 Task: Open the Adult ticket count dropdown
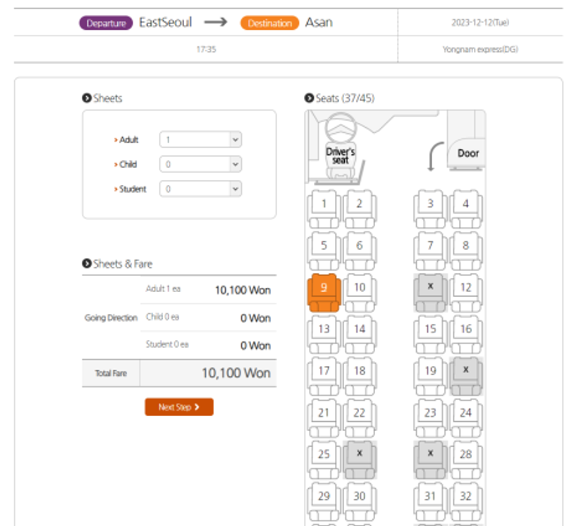point(200,140)
